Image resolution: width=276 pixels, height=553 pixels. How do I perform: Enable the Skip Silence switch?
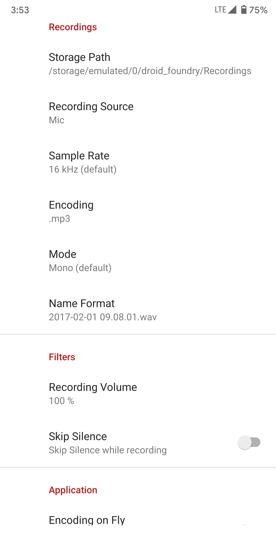[x=250, y=442]
